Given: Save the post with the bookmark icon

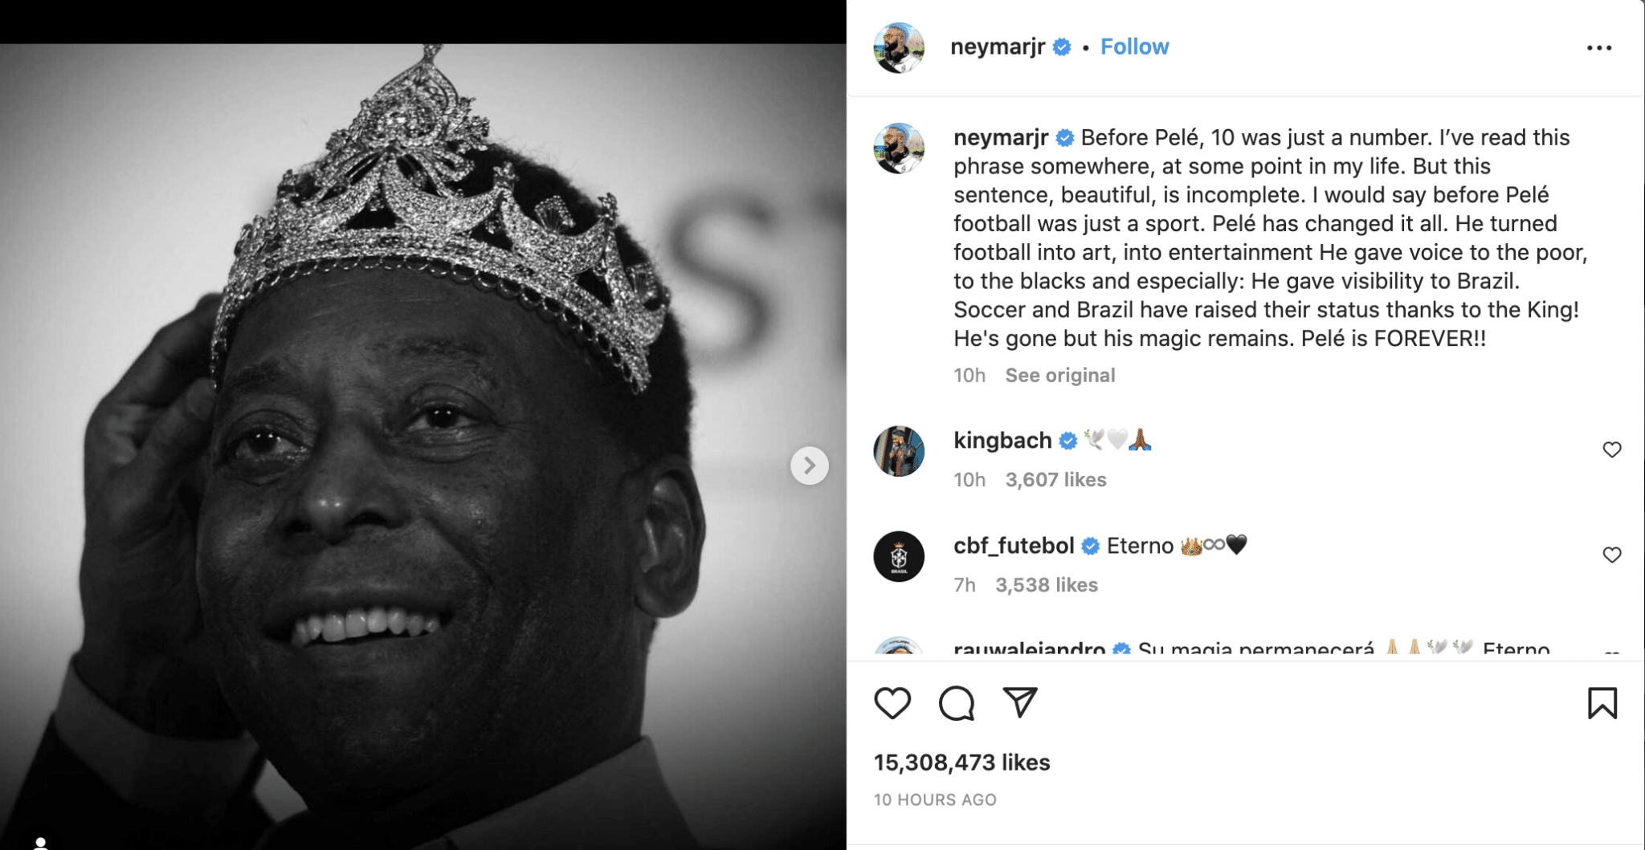Looking at the screenshot, I should pos(1602,703).
